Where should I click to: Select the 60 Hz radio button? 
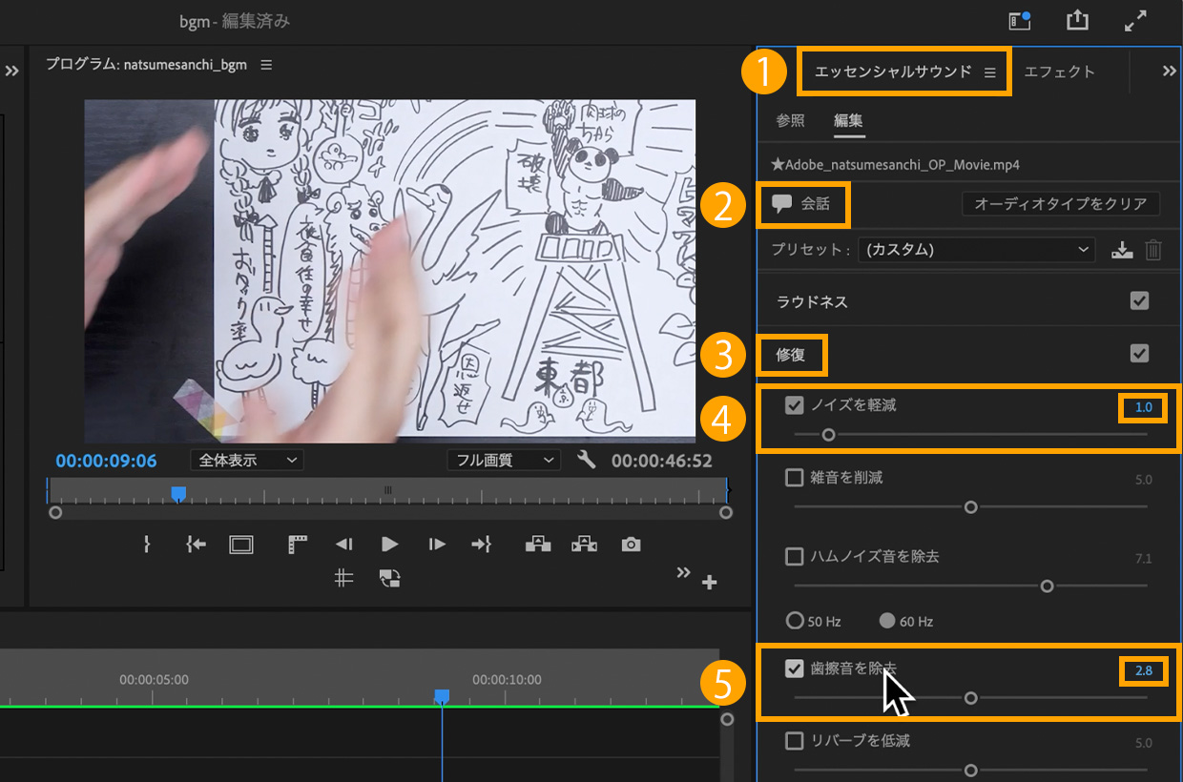887,621
